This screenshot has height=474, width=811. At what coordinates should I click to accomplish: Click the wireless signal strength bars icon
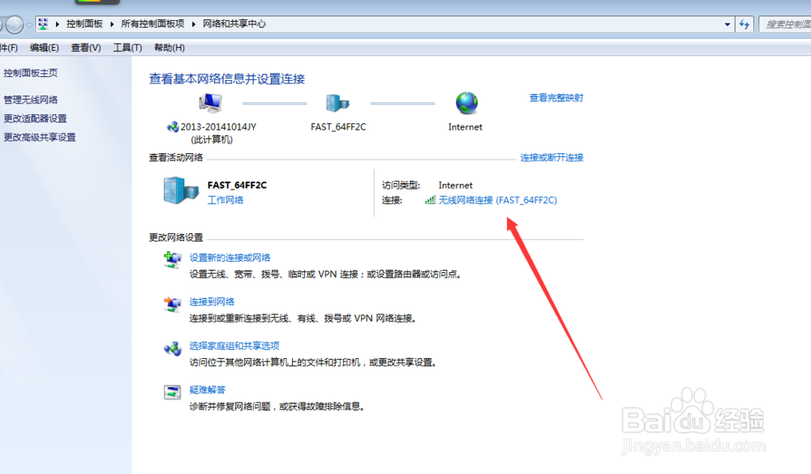(x=430, y=200)
